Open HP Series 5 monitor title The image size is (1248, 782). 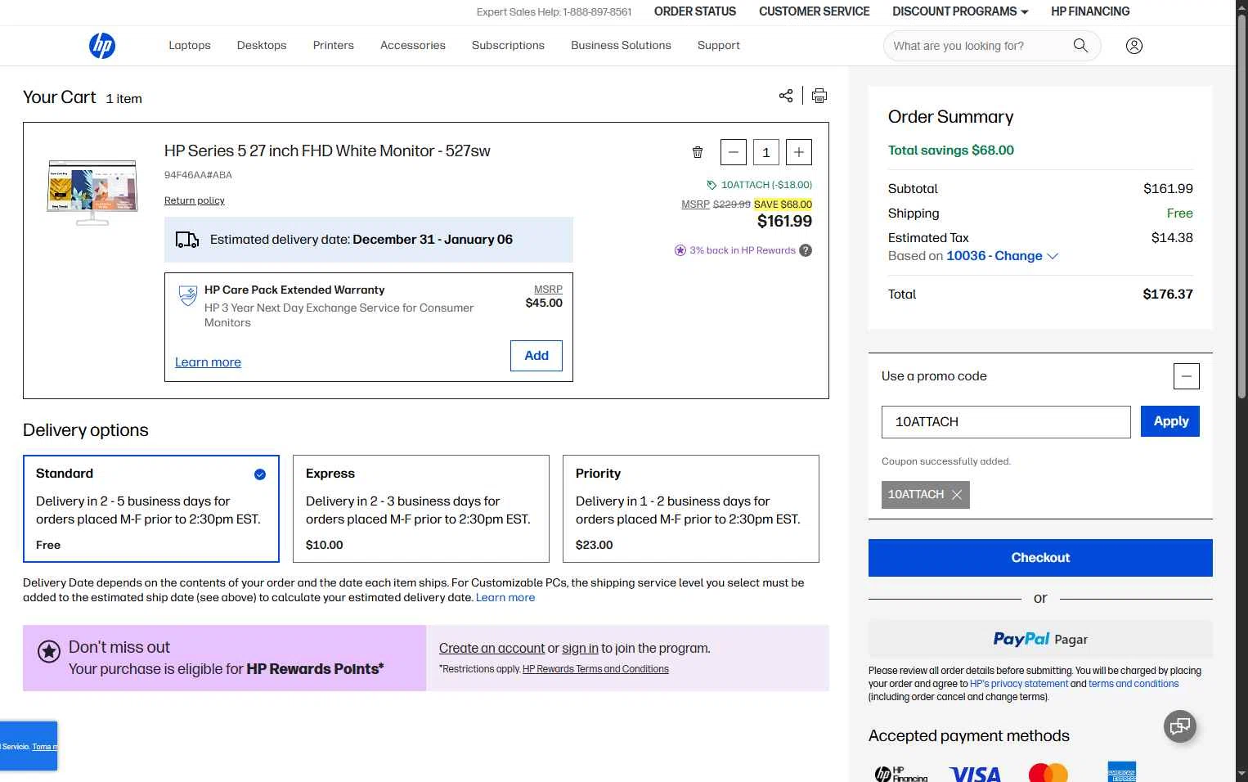click(327, 151)
